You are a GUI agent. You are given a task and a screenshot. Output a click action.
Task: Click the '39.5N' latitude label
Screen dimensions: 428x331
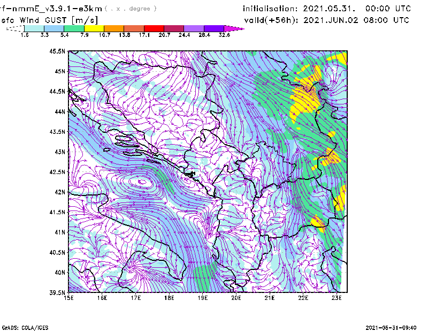pos(57,293)
